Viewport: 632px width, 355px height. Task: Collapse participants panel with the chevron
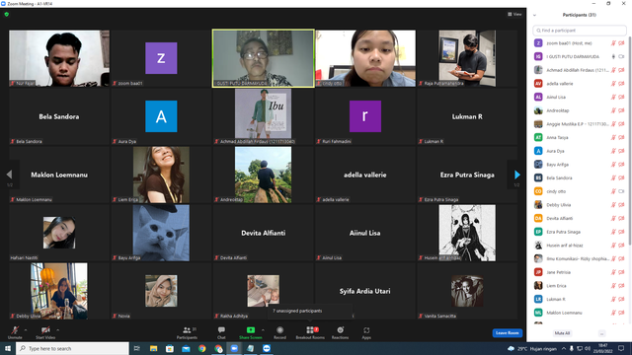(x=534, y=15)
